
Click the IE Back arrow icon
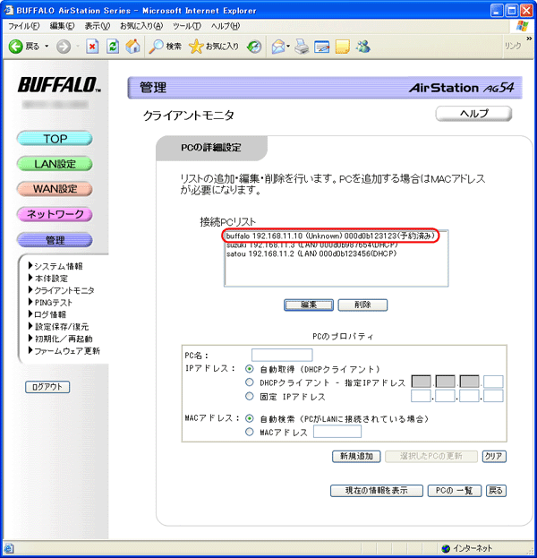click(15, 47)
